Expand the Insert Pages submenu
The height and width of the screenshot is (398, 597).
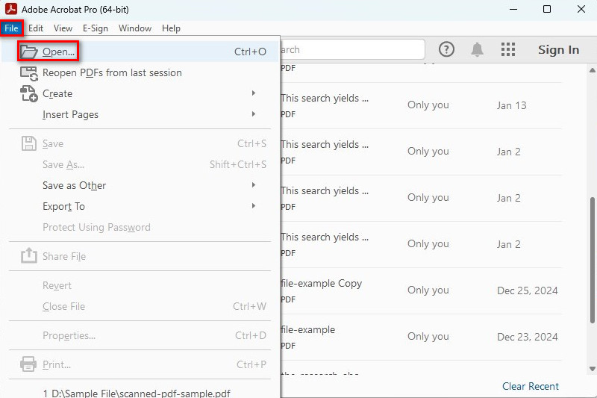coord(254,114)
